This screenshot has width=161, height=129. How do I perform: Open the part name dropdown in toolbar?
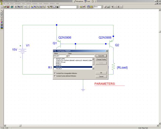click(77, 6)
